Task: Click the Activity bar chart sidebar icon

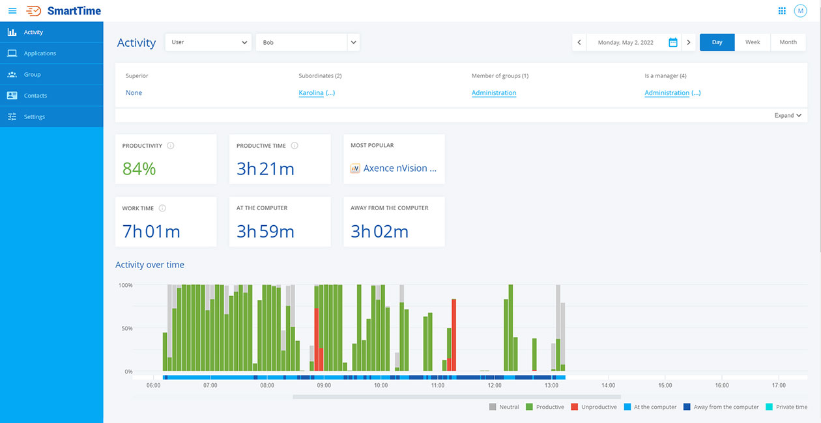Action: pos(12,32)
